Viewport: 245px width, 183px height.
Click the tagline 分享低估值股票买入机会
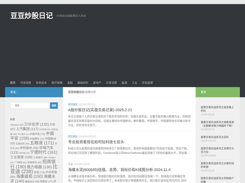pyautogui.click(x=71, y=16)
